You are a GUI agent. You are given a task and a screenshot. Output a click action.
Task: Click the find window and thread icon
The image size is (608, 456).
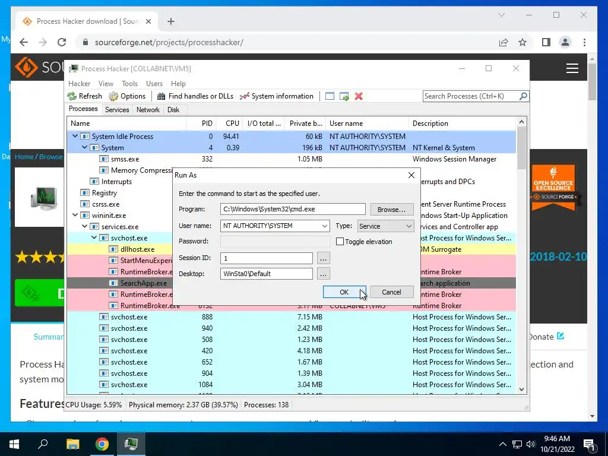[344, 96]
